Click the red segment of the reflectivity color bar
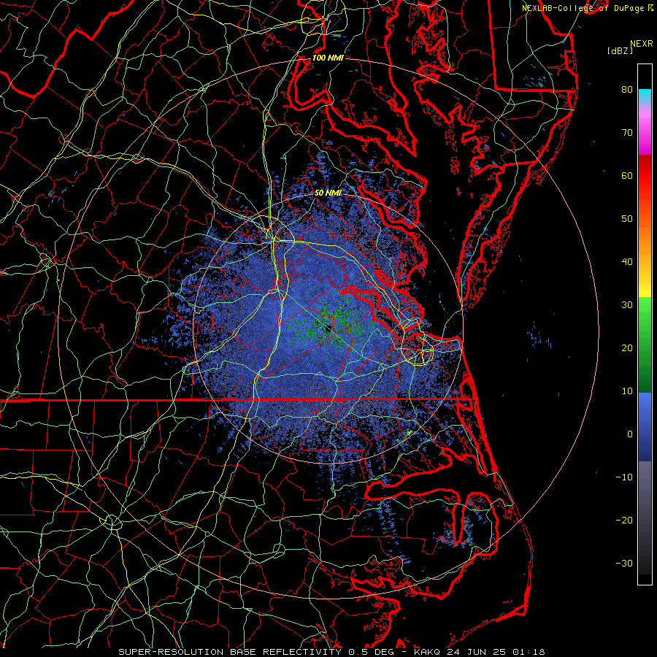Viewport: 657px width, 657px height. (645, 176)
